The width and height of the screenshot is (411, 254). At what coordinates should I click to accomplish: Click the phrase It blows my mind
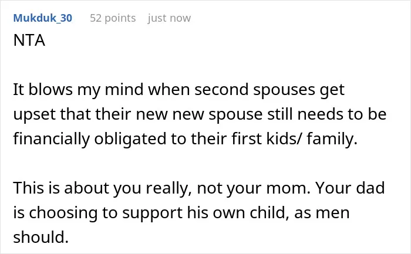[x=79, y=90]
